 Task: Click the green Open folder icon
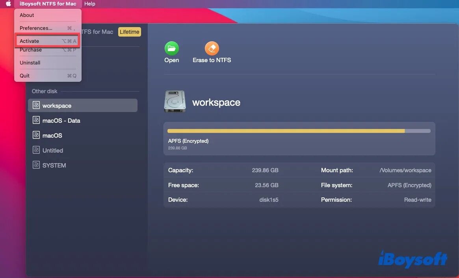click(x=171, y=48)
